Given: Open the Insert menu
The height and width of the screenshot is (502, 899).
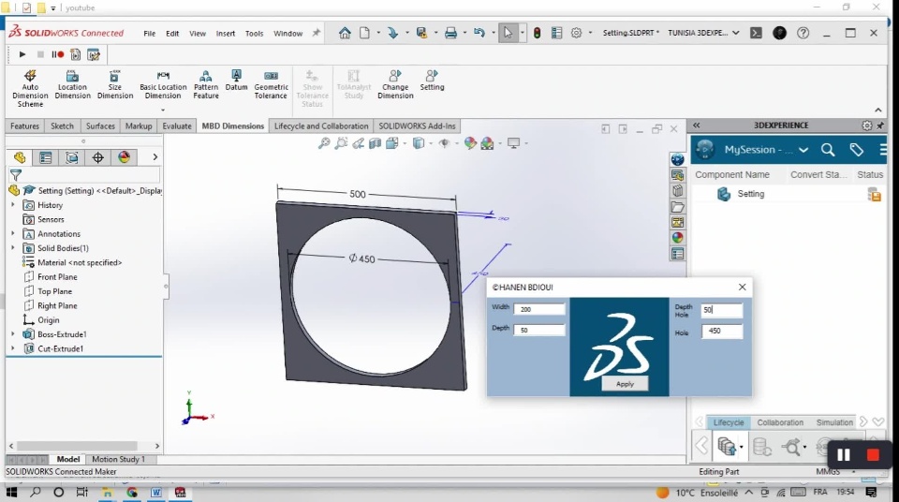Looking at the screenshot, I should (226, 34).
